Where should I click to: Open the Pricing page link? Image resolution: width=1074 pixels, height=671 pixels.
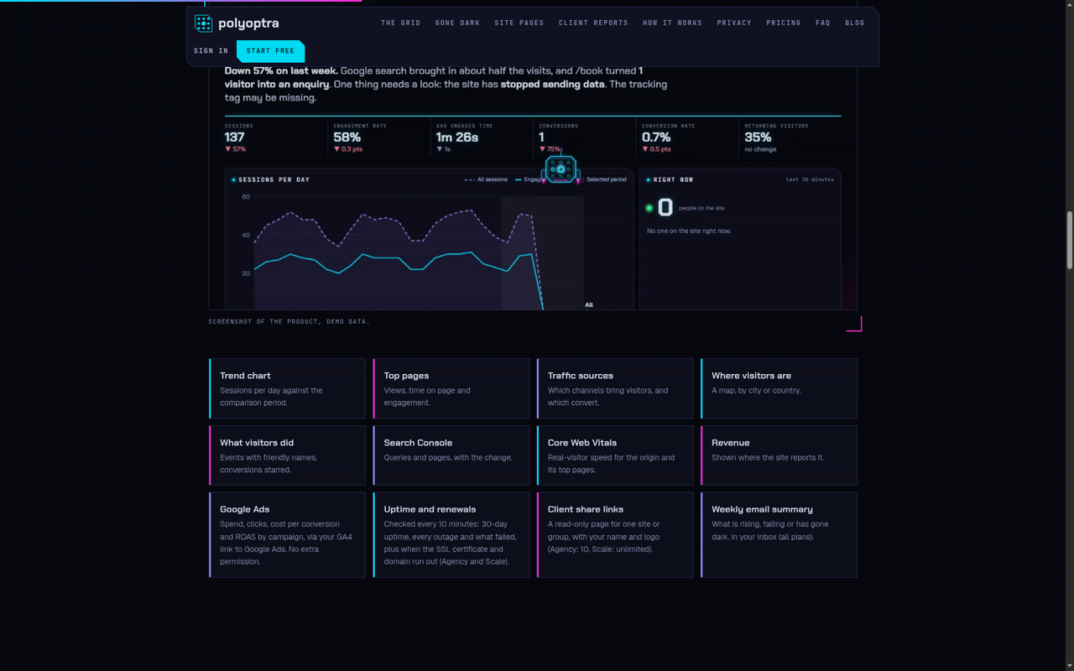[784, 23]
